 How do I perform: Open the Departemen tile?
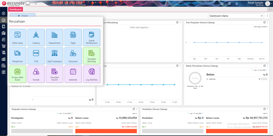click(55, 37)
